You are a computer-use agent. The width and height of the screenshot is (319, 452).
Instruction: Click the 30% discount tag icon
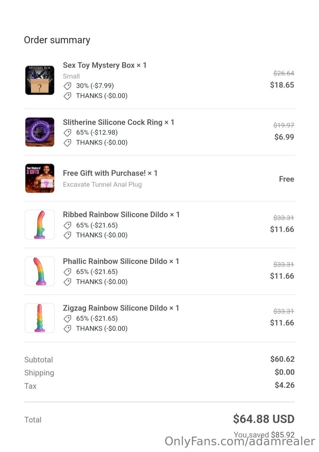(x=67, y=86)
